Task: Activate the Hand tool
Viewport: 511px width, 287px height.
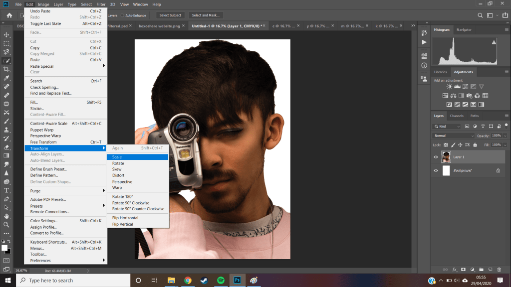Action: (7, 216)
